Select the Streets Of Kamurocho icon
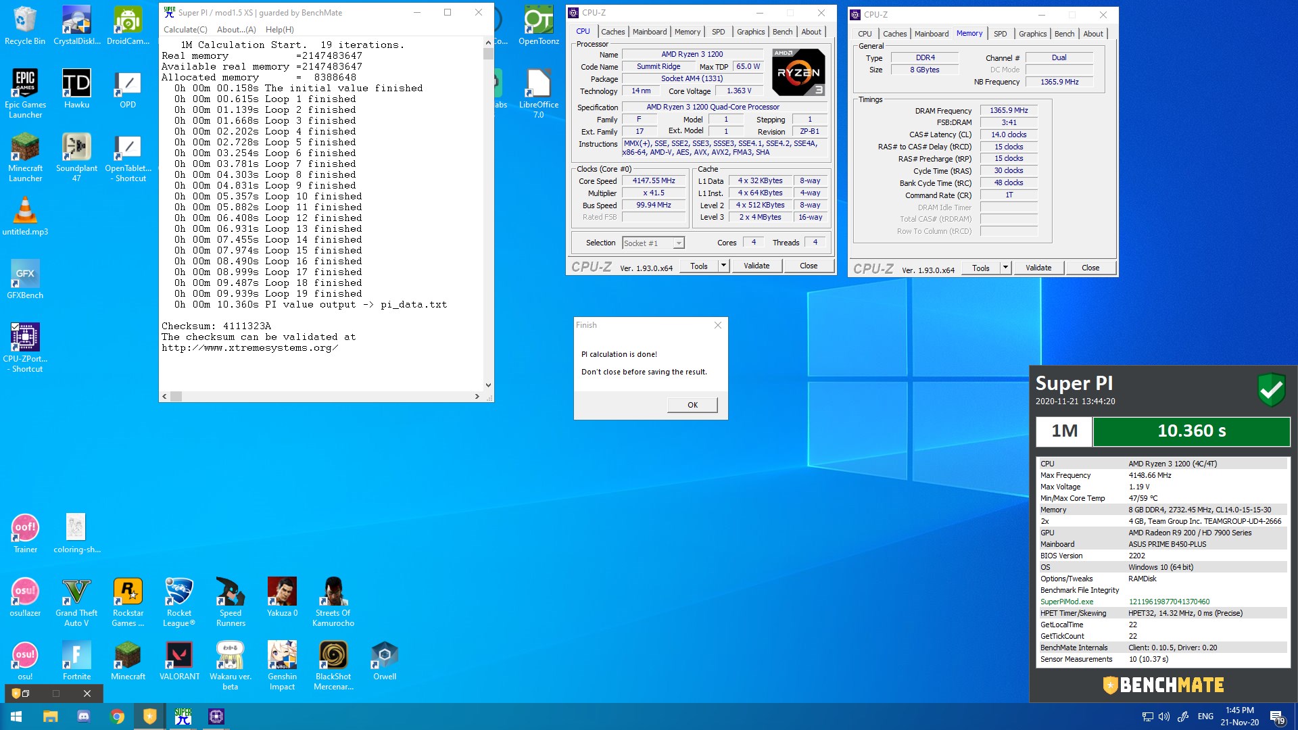This screenshot has height=730, width=1298. (333, 602)
